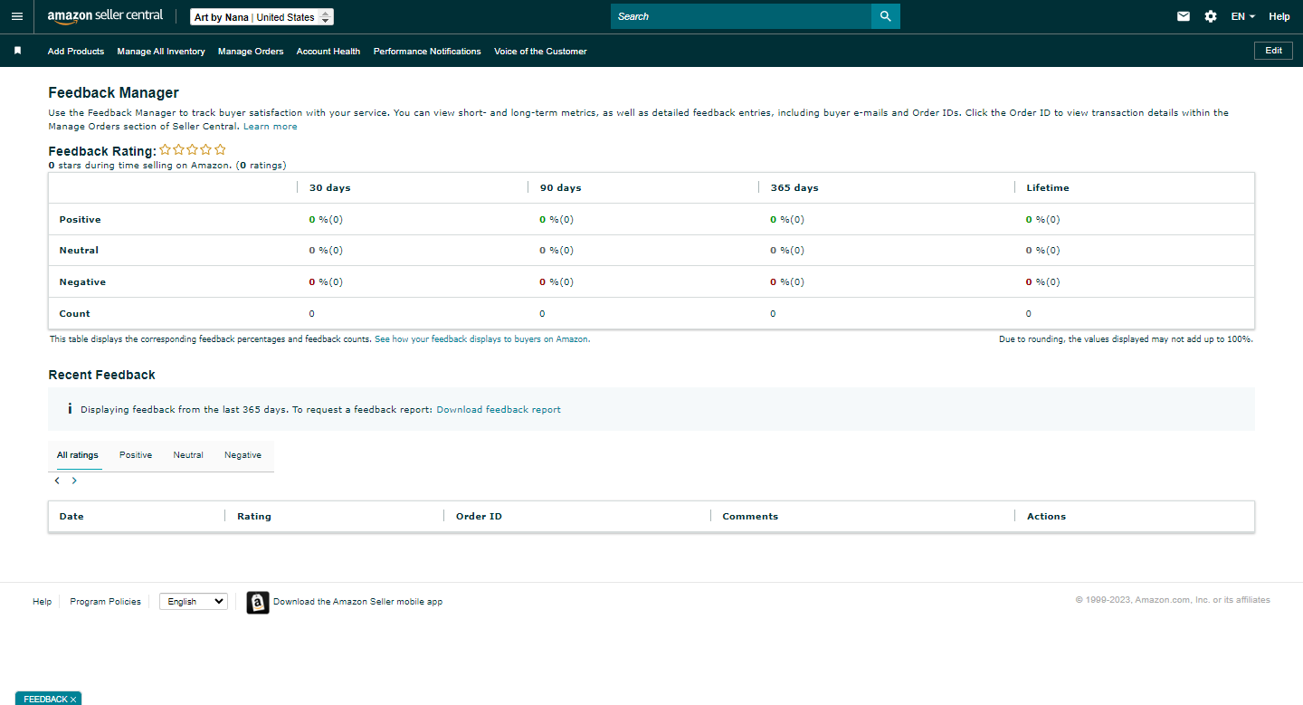Screen dimensions: 1303x705
Task: Switch to the Neutral tab
Action: pos(188,455)
